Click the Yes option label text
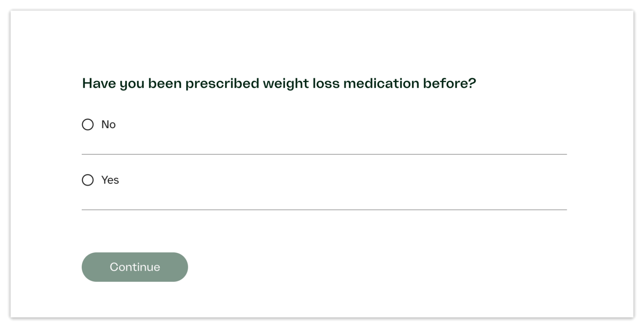Screen dimensions: 644x328 coord(110,180)
